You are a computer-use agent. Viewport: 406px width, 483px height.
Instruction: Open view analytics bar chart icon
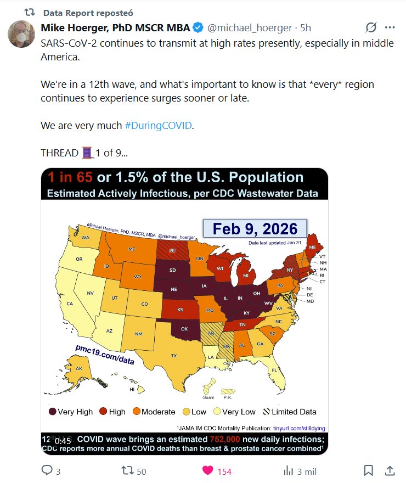tap(287, 470)
